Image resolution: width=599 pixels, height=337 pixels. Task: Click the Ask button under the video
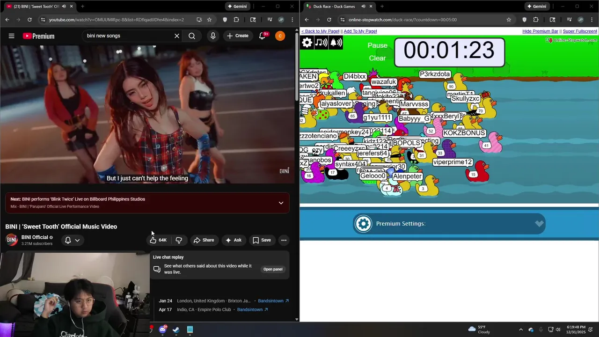point(233,240)
